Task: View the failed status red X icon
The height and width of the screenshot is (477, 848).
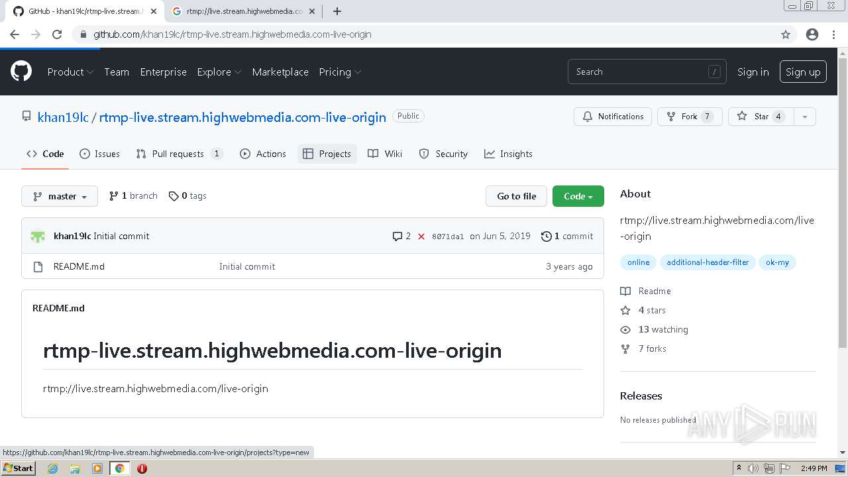Action: tap(421, 237)
